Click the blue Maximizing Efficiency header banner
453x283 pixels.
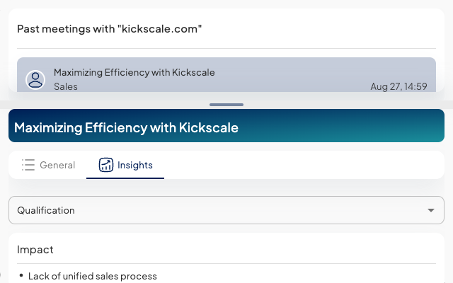pos(226,127)
